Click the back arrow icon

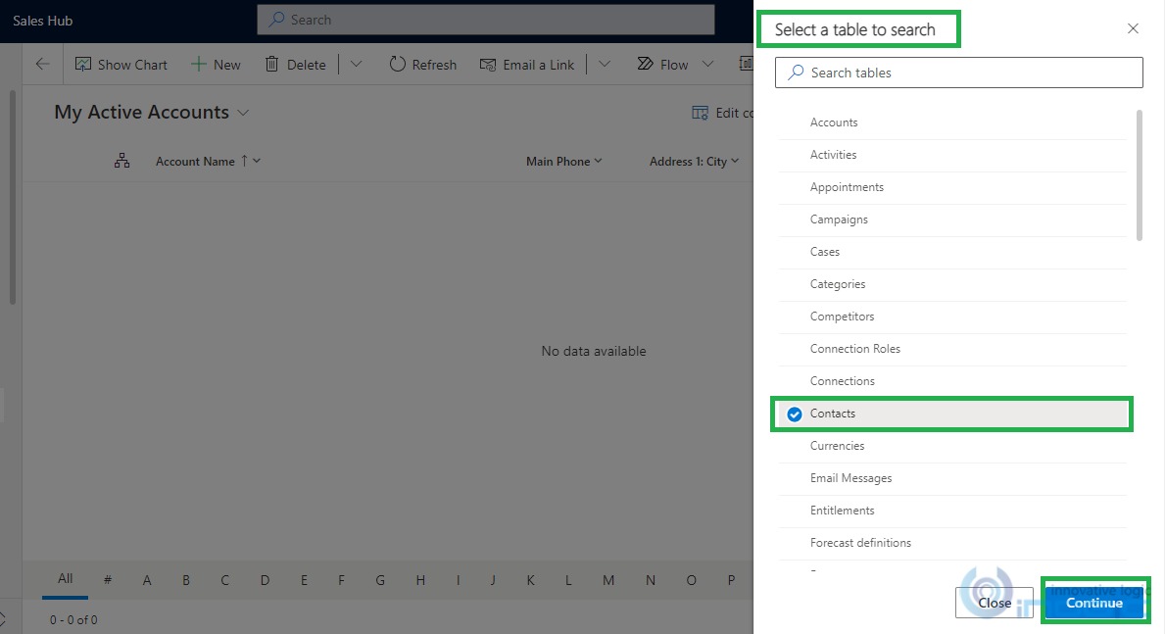coord(42,65)
